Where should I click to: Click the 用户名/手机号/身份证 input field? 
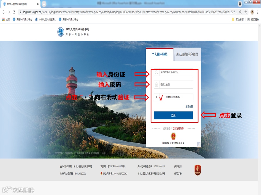point(173,72)
